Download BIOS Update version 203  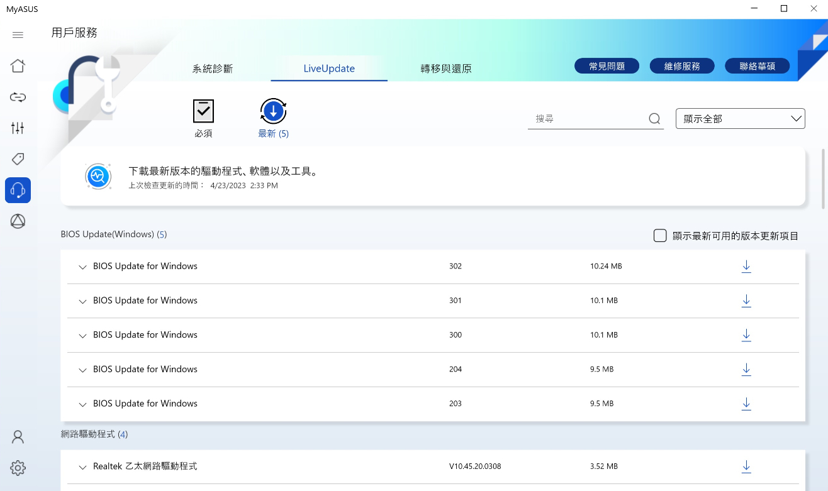tap(746, 404)
